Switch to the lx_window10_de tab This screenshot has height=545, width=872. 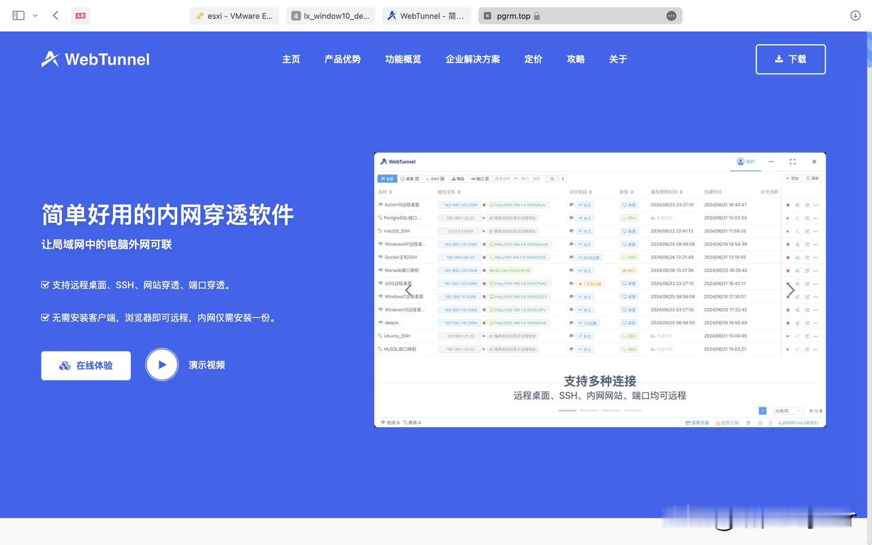click(330, 16)
